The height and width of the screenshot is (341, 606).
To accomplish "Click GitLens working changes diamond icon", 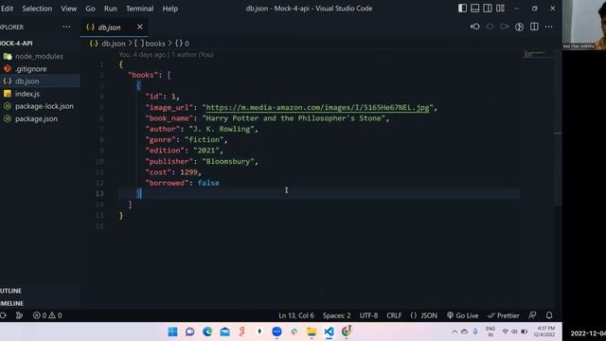I will tap(490, 27).
